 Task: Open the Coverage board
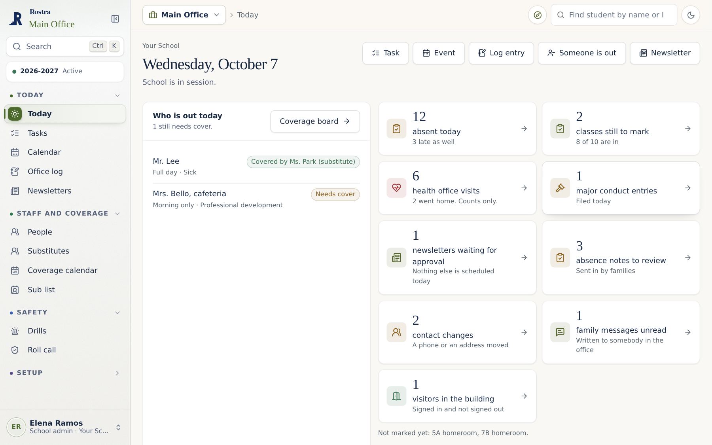tap(315, 121)
